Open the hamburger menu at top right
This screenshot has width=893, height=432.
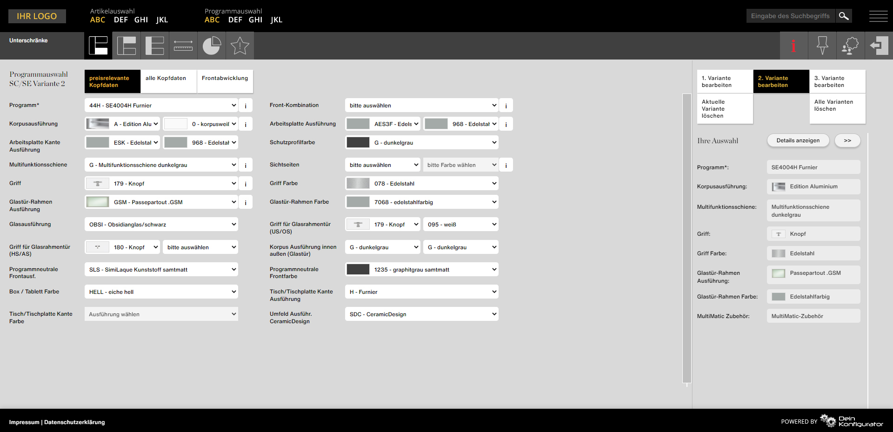coord(878,16)
